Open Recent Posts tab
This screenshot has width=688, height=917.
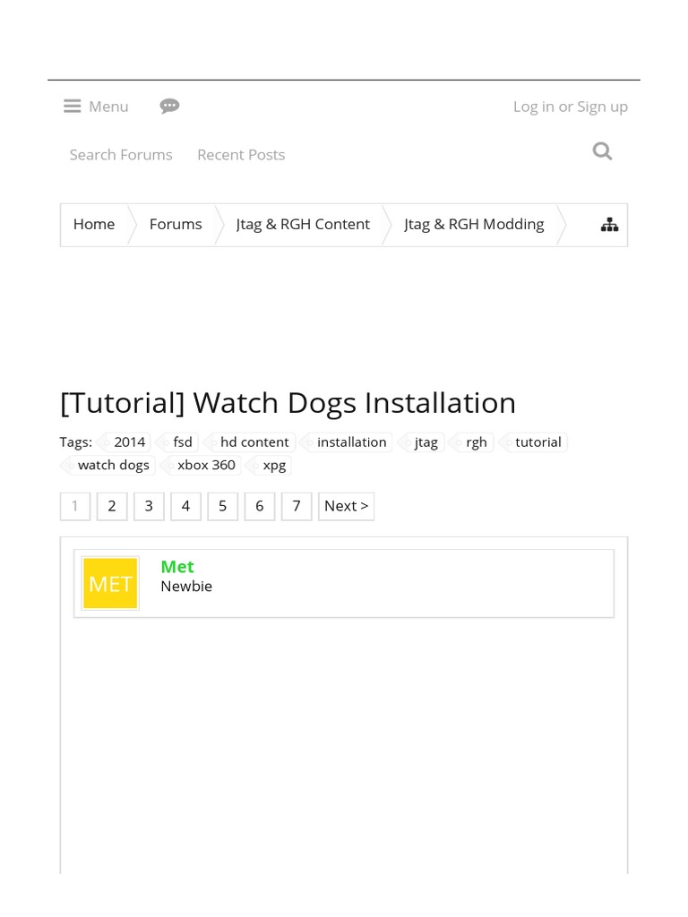coord(241,155)
